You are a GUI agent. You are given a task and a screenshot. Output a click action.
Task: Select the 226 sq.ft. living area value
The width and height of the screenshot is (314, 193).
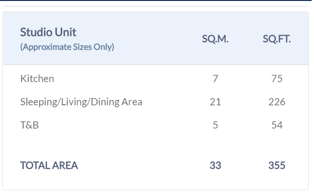click(x=276, y=102)
